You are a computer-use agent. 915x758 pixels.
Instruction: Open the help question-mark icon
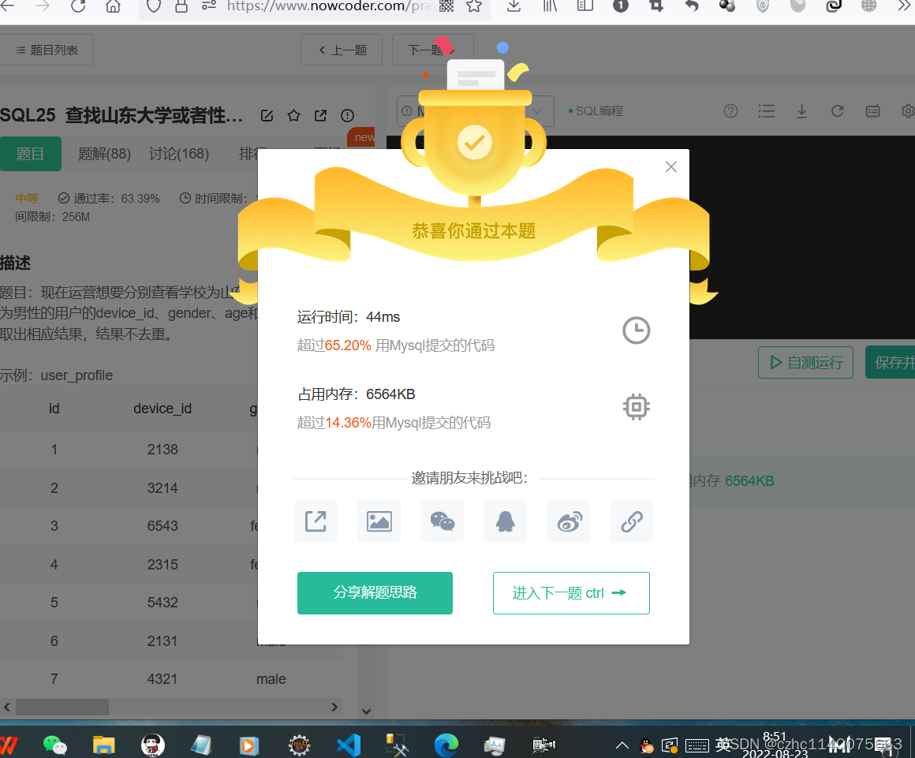point(730,111)
